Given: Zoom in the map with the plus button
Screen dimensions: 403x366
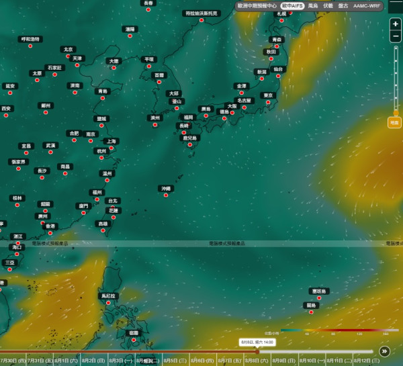Looking at the screenshot, I should tap(396, 24).
